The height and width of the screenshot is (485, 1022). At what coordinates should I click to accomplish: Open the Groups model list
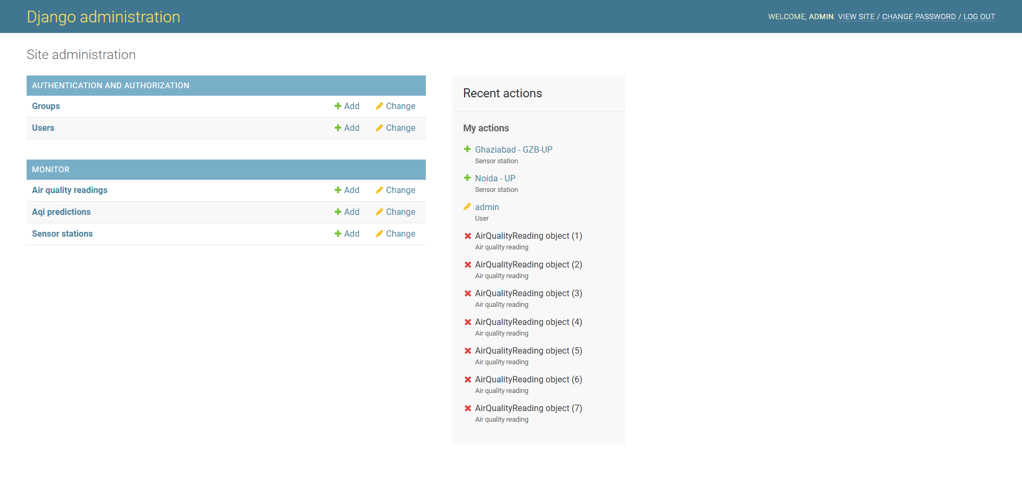tap(46, 106)
